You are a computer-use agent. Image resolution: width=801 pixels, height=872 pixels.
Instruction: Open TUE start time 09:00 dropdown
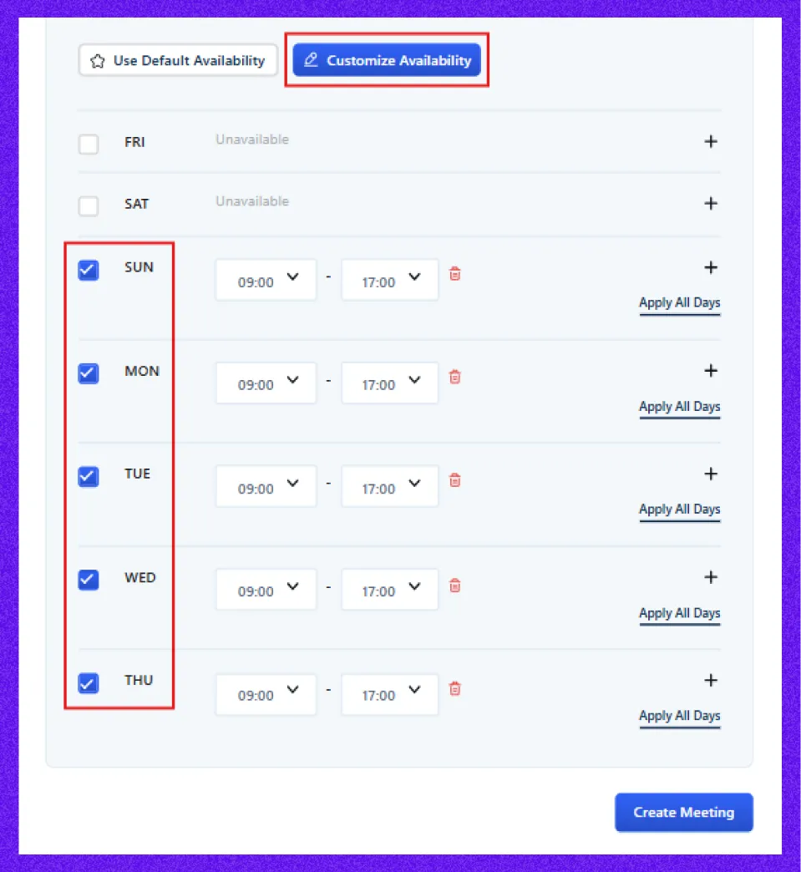(266, 486)
